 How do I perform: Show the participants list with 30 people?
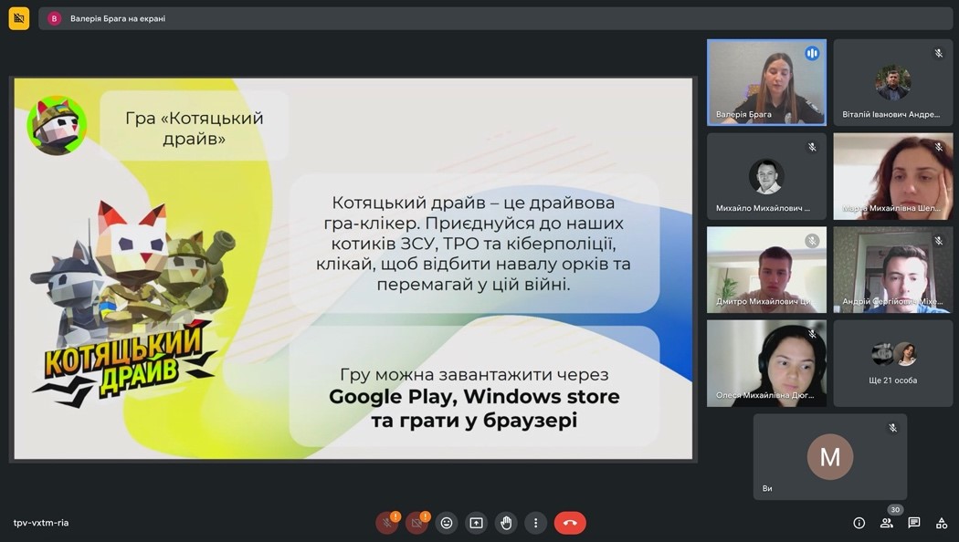[886, 523]
